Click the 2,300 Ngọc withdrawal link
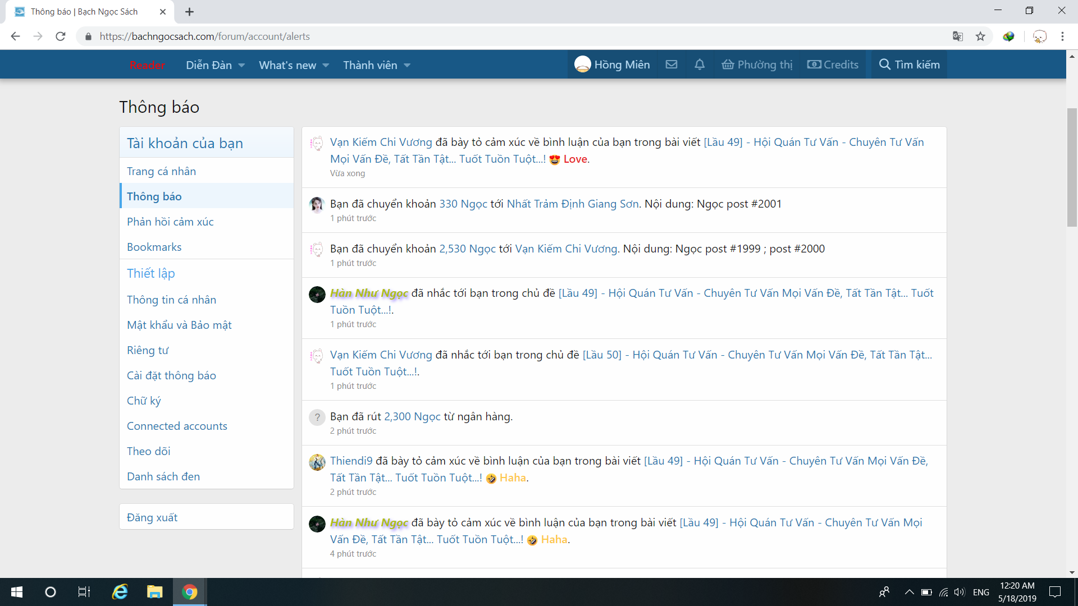This screenshot has height=606, width=1078. (412, 416)
